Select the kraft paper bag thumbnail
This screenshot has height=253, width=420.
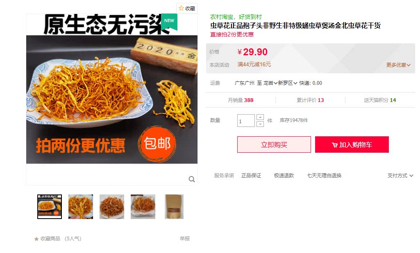[174, 207]
